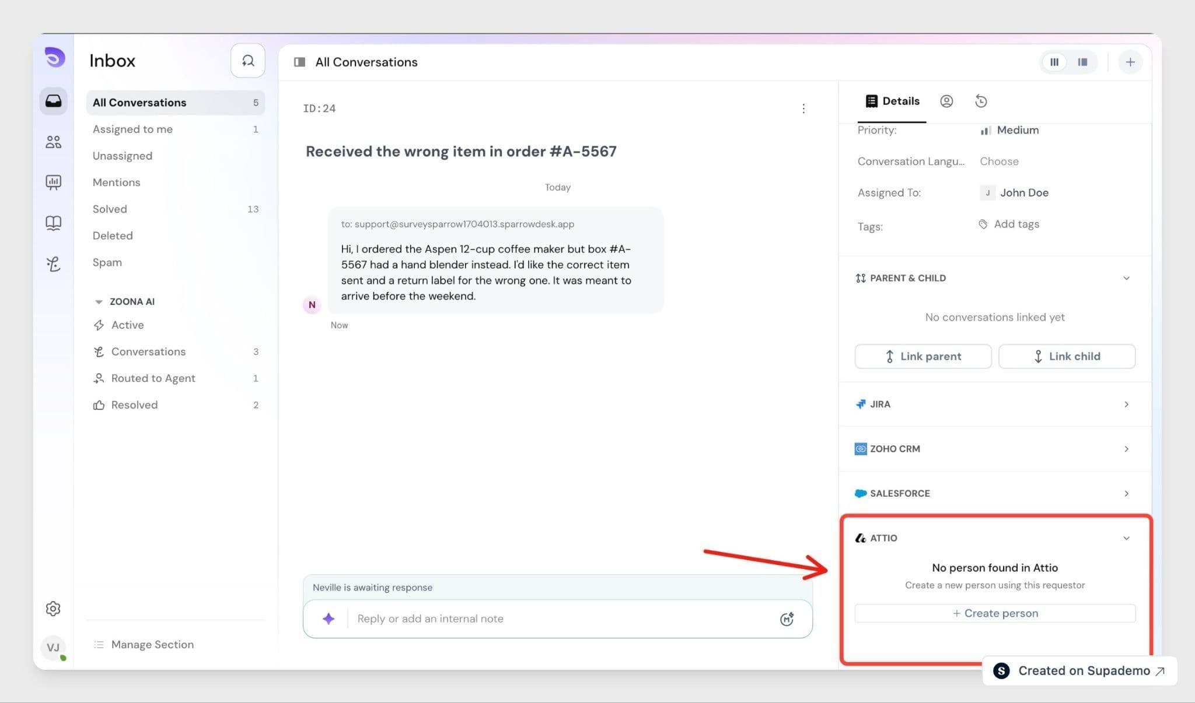Image resolution: width=1195 pixels, height=703 pixels.
Task: Click the AI sparkle icon in reply box
Action: click(x=329, y=618)
